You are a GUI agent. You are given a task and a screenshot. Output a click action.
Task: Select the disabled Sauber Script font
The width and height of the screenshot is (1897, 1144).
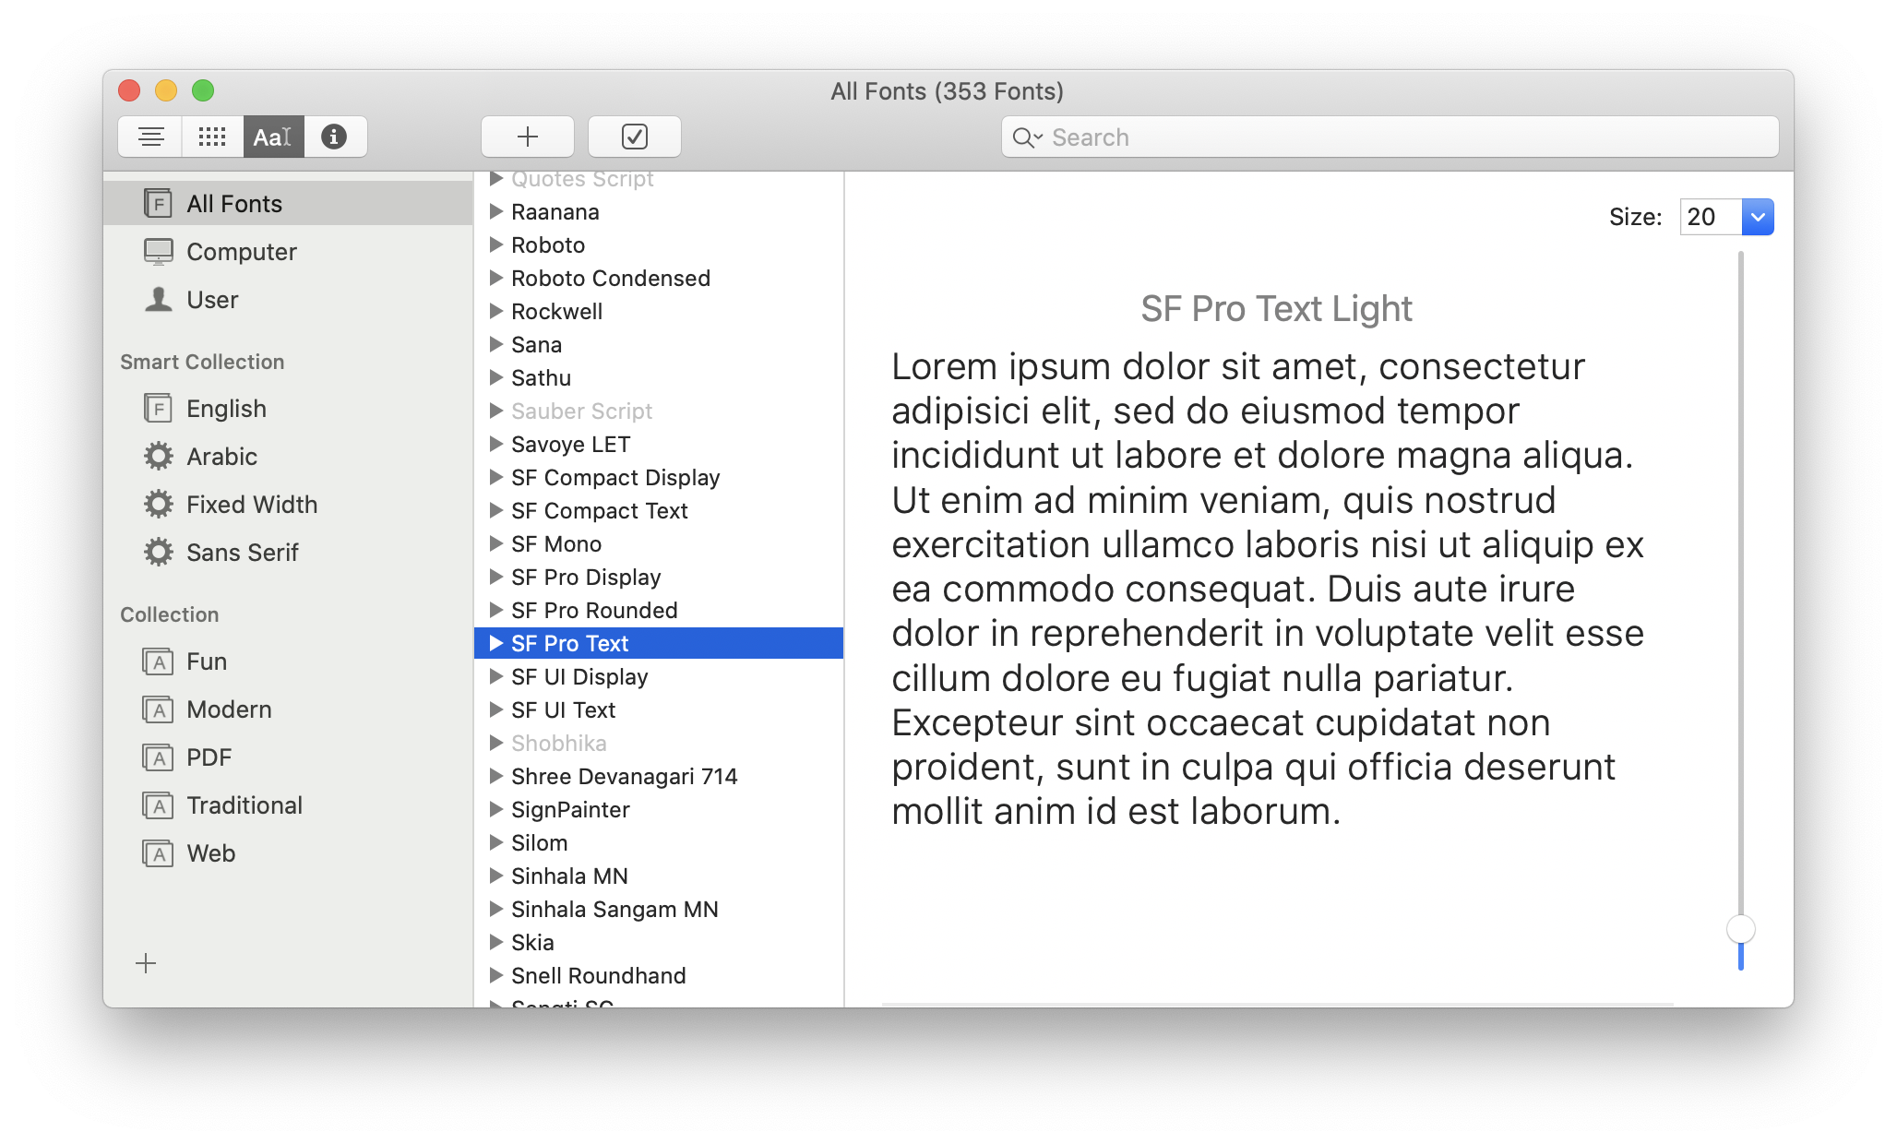[x=659, y=411]
